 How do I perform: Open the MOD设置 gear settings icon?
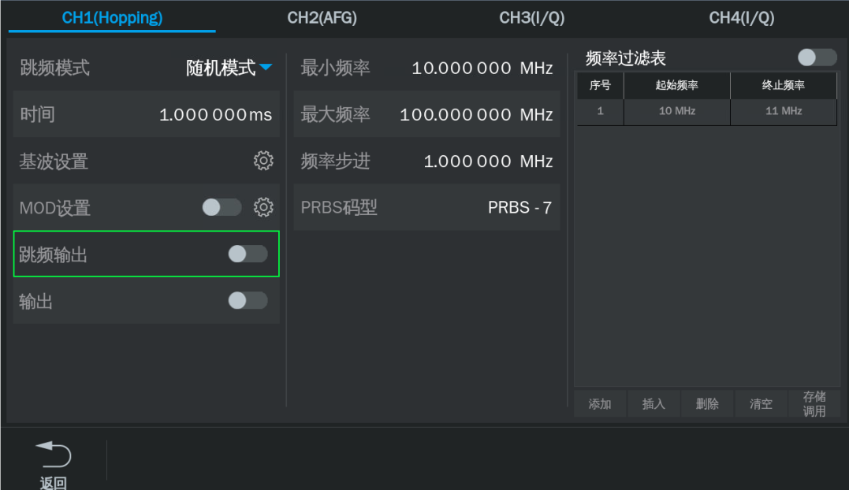tap(263, 208)
